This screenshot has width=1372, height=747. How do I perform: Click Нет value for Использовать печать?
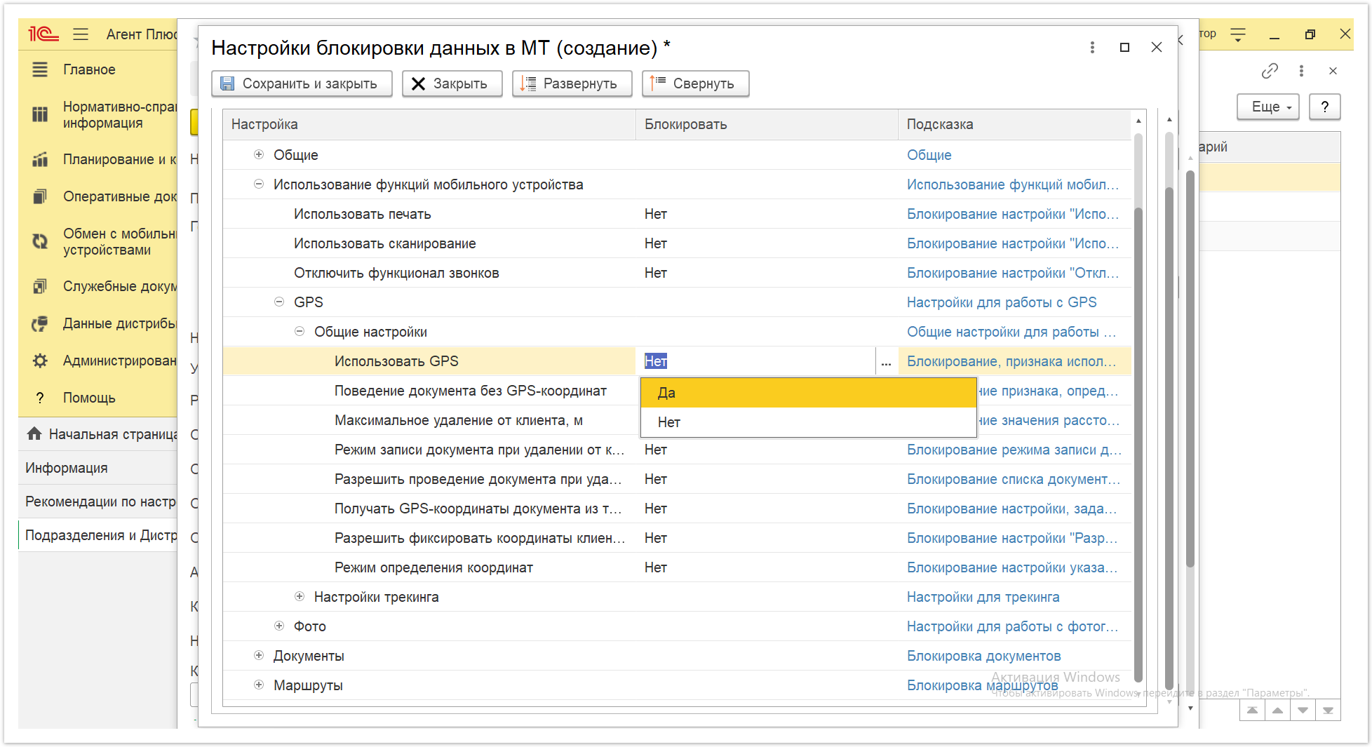coord(656,214)
